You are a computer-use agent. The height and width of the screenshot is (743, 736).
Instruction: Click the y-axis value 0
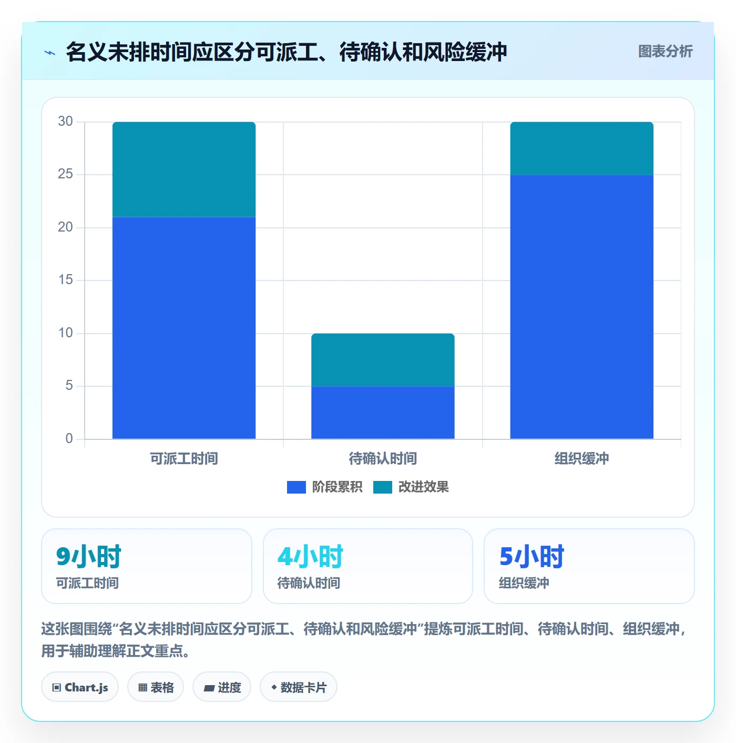click(69, 439)
